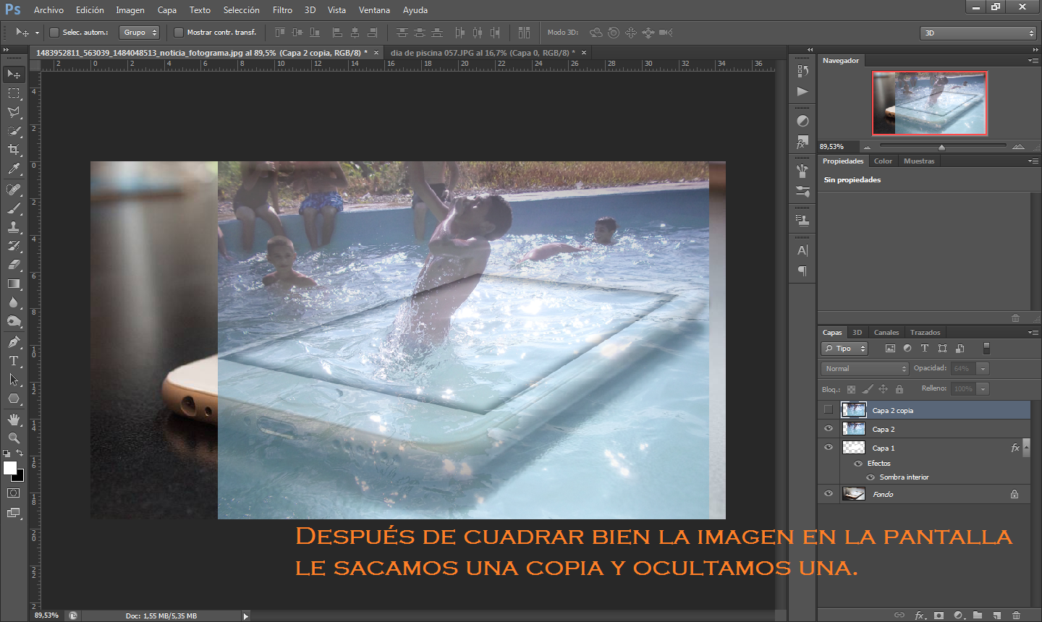Edit the zoom field 89,53% in status bar

47,615
